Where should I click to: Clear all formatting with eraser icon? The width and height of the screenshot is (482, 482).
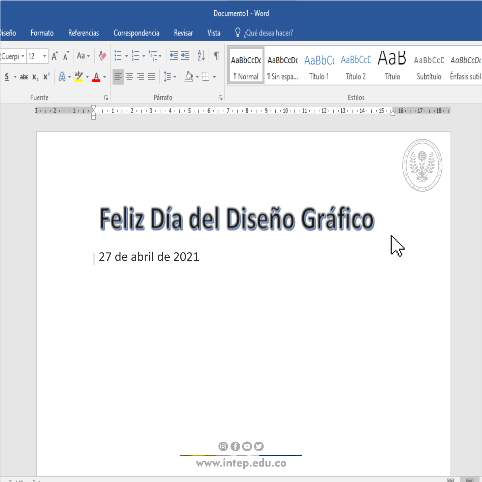[x=102, y=56]
